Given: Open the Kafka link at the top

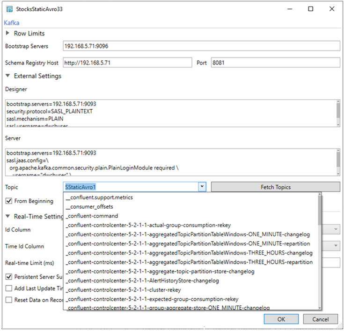Looking at the screenshot, I should click(12, 22).
